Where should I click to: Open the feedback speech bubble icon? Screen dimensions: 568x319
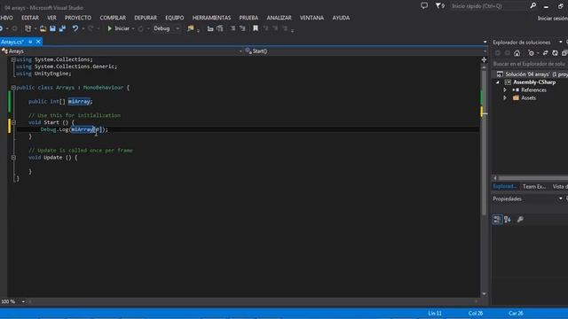424,6
